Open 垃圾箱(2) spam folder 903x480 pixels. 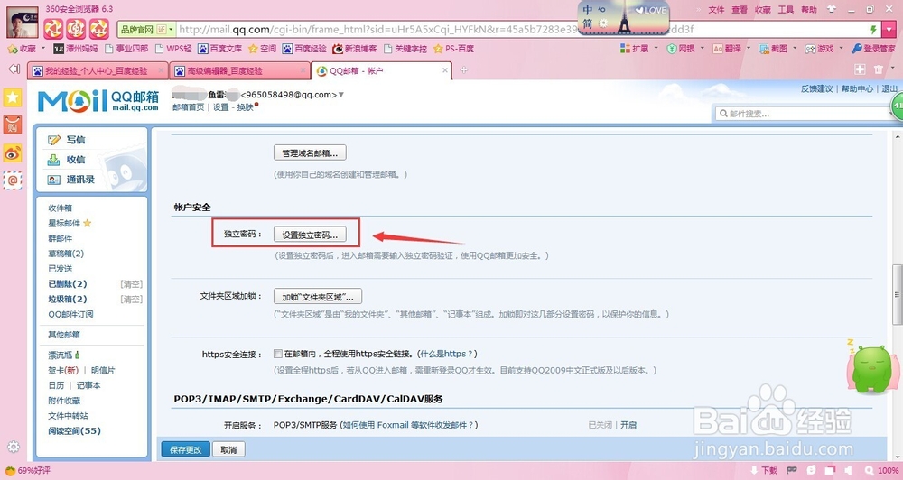pyautogui.click(x=68, y=299)
